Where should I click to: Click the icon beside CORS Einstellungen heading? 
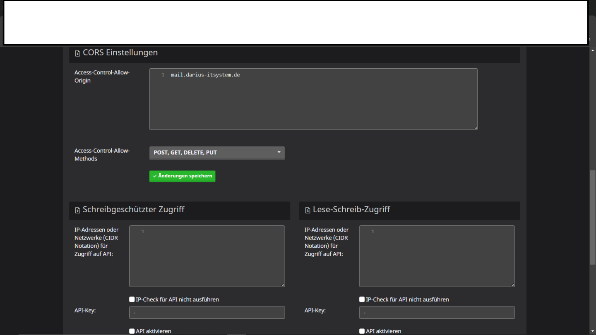click(x=77, y=53)
